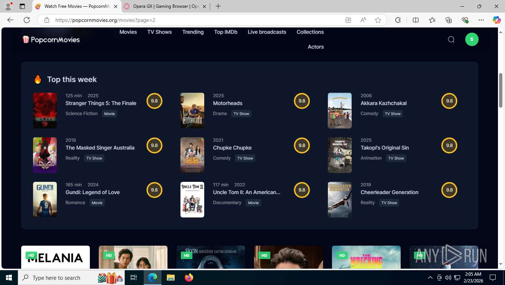The height and width of the screenshot is (285, 505).
Task: Select Chupke Chupke poster thumbnail
Action: 192,155
